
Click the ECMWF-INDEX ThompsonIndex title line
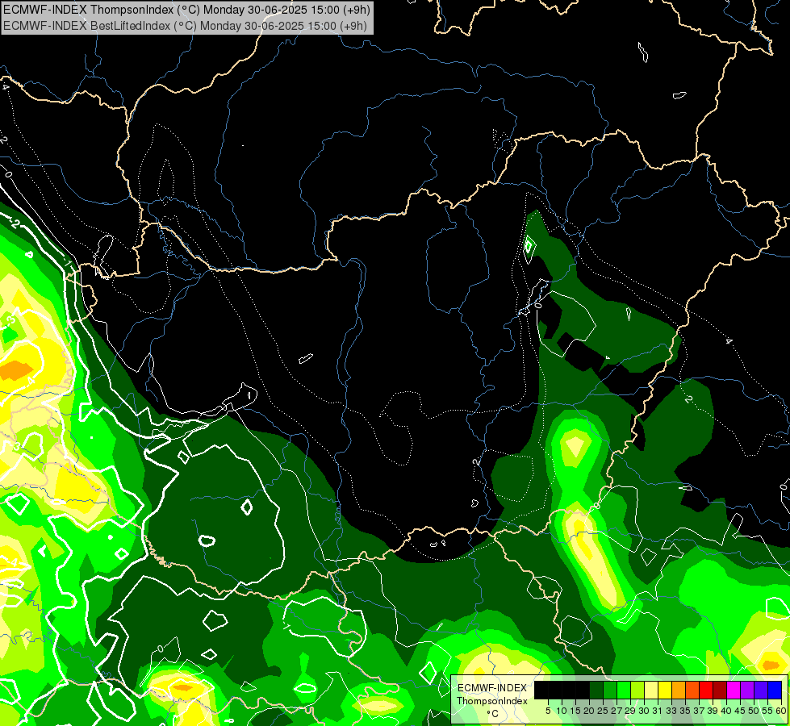186,9
